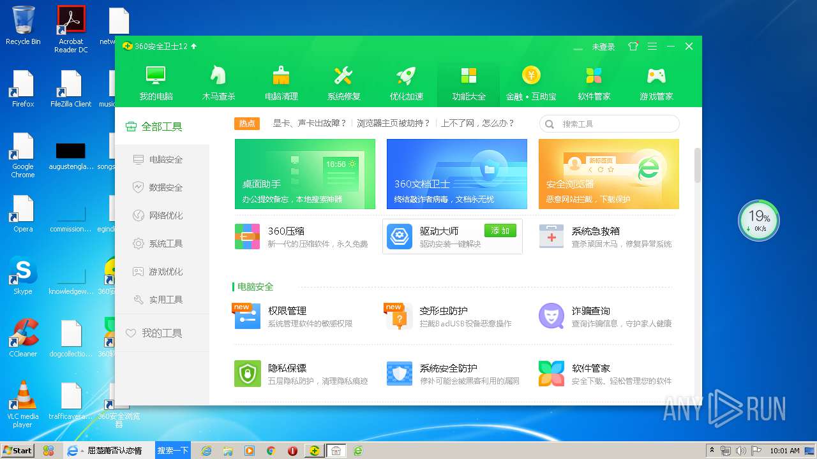Open 权限管理 tool icon
The width and height of the screenshot is (817, 459).
[247, 316]
